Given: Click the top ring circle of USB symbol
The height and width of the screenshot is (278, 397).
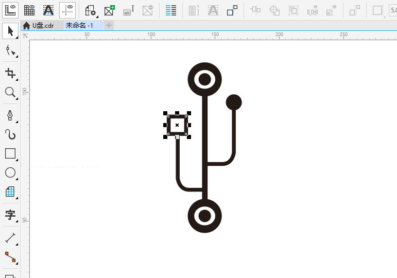Looking at the screenshot, I should [x=204, y=79].
